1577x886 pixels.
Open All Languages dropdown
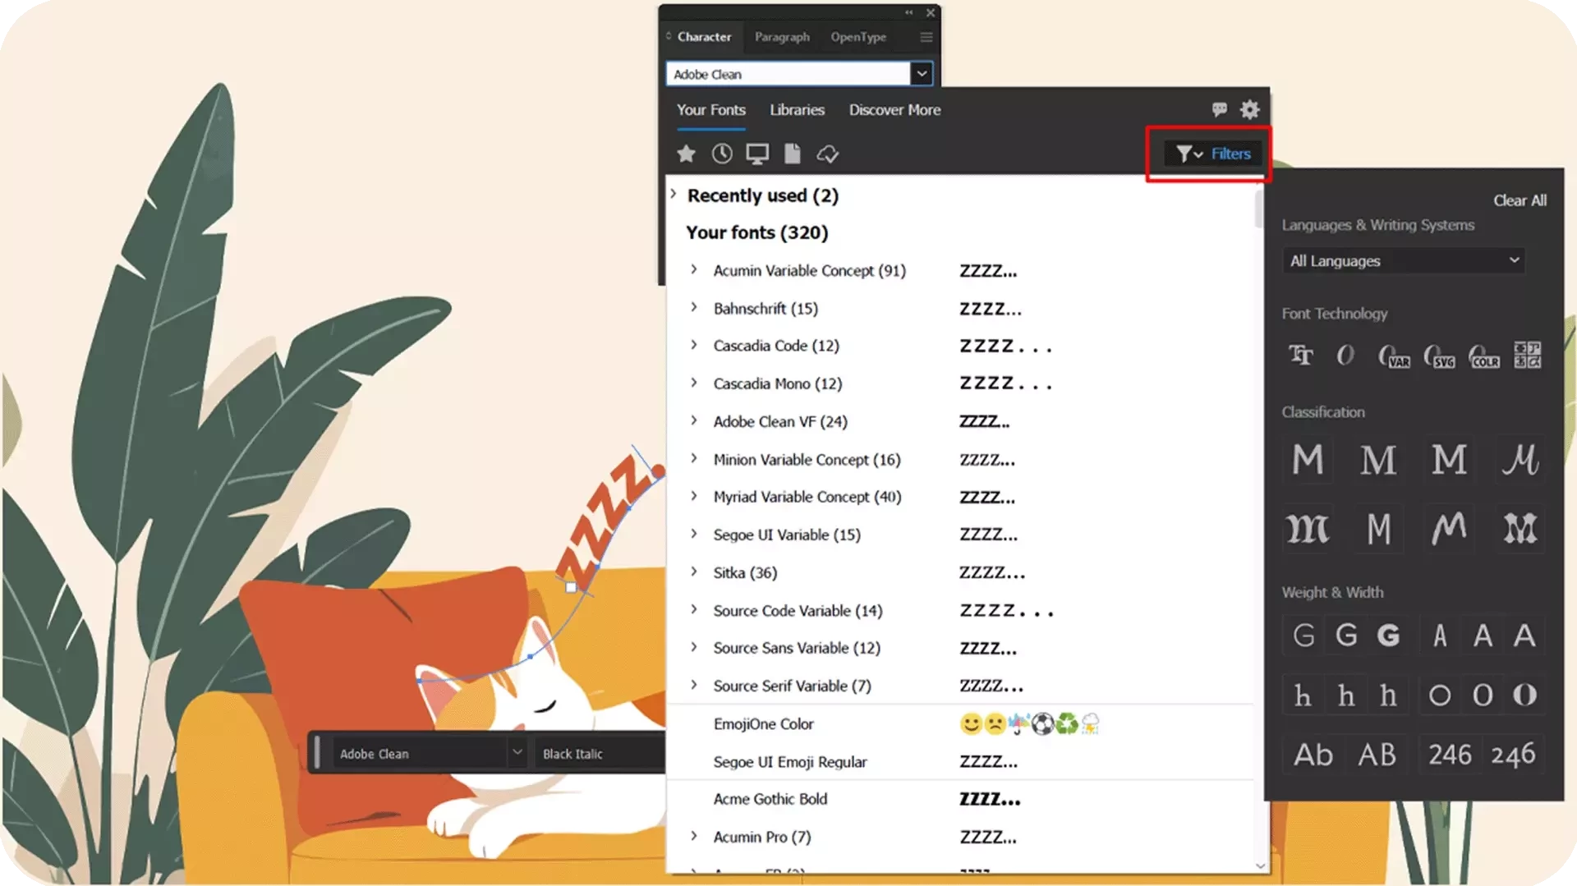[1403, 261]
